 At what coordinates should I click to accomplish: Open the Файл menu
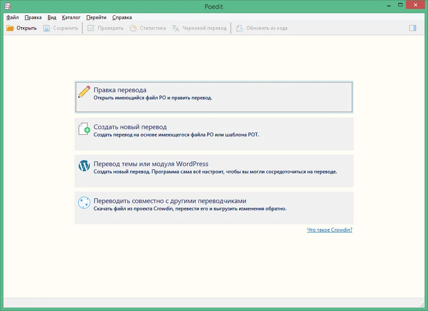point(13,17)
